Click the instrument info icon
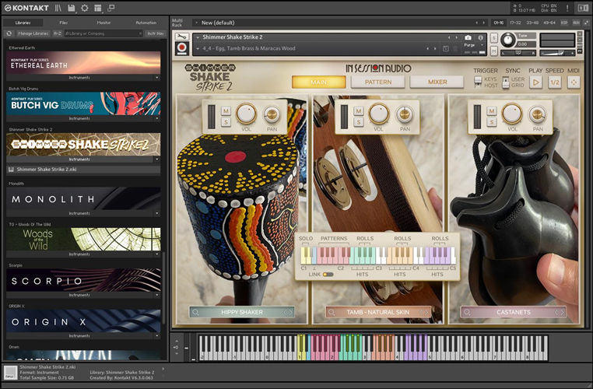This screenshot has height=389, width=593. point(481,37)
